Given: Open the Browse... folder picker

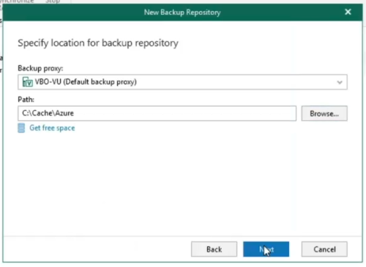Looking at the screenshot, I should (x=324, y=114).
